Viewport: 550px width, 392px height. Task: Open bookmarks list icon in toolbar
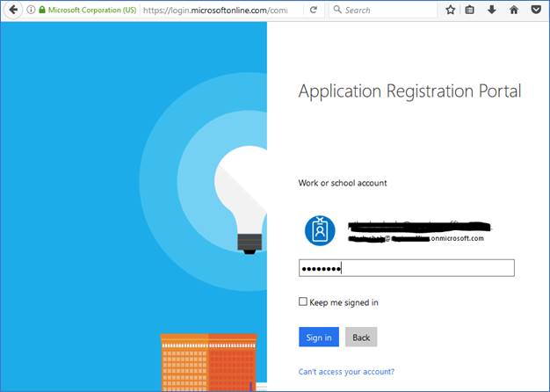[x=469, y=10]
